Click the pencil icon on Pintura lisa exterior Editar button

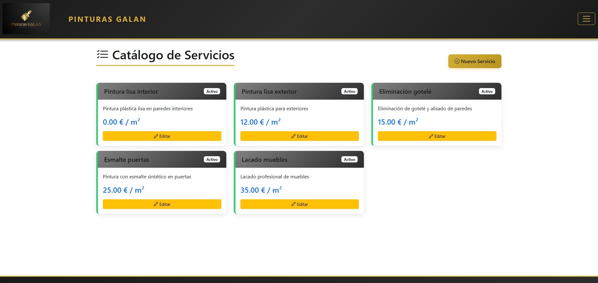[x=293, y=136]
